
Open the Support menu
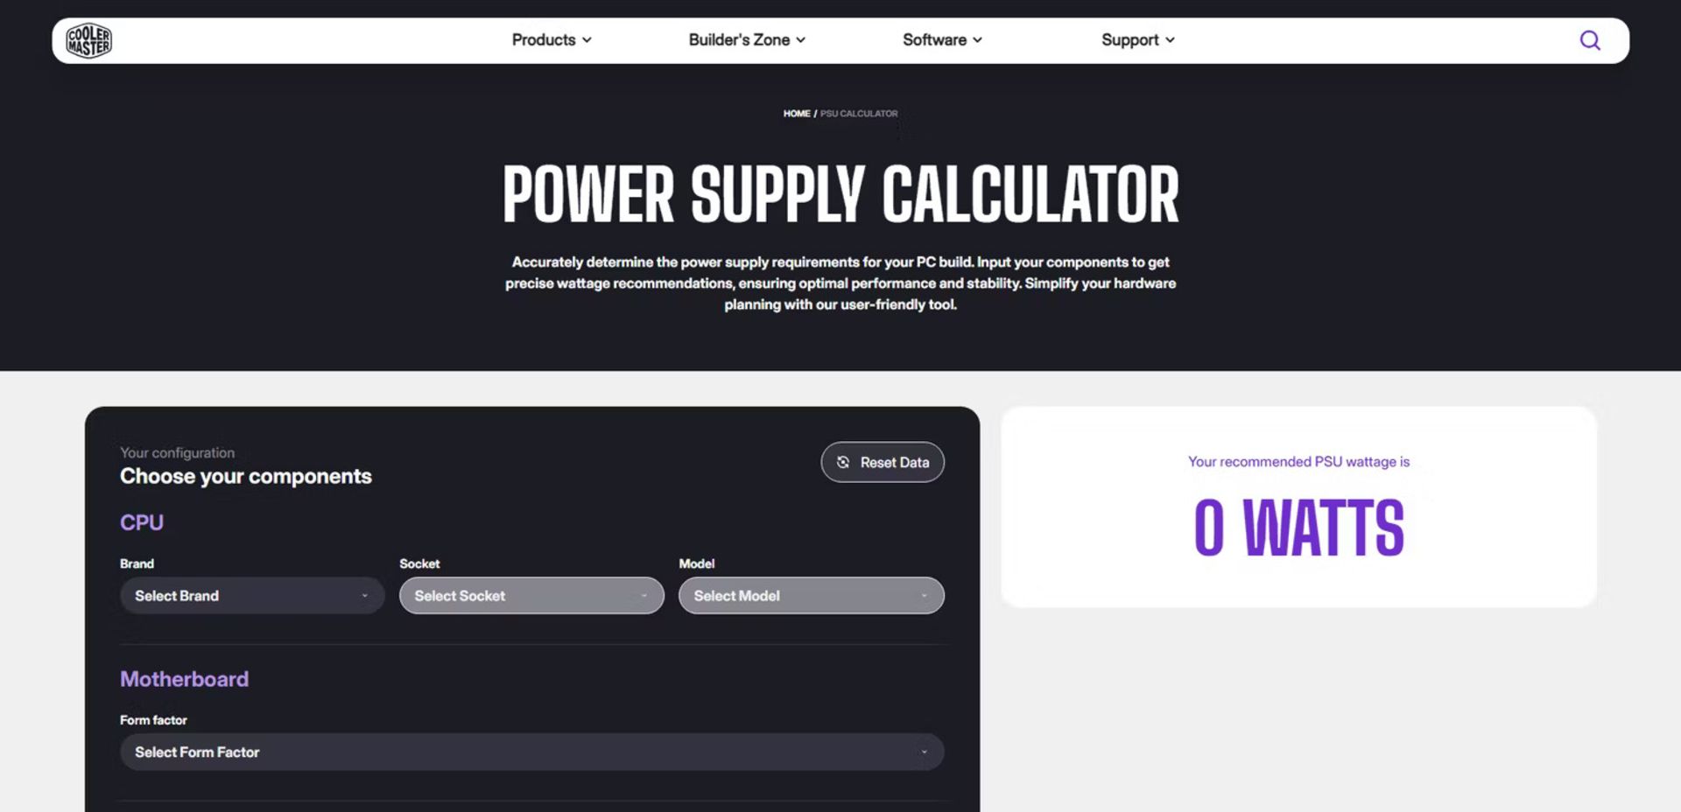tap(1129, 40)
